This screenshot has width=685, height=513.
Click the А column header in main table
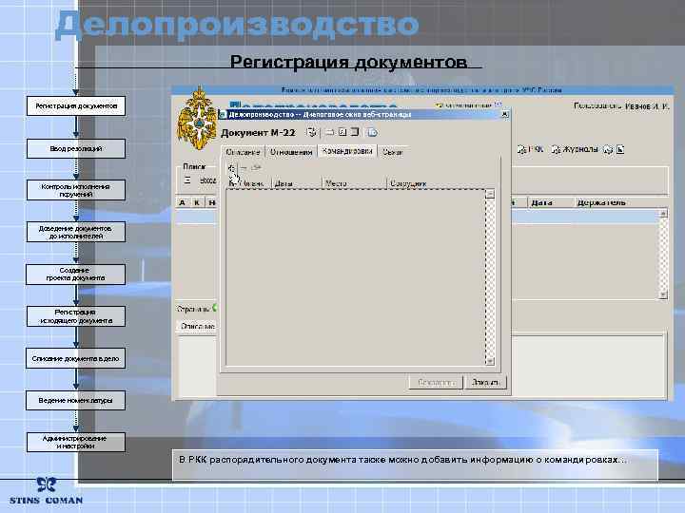182,203
